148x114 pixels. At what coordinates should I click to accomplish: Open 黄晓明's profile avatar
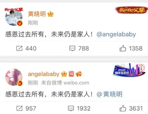tap(14, 17)
